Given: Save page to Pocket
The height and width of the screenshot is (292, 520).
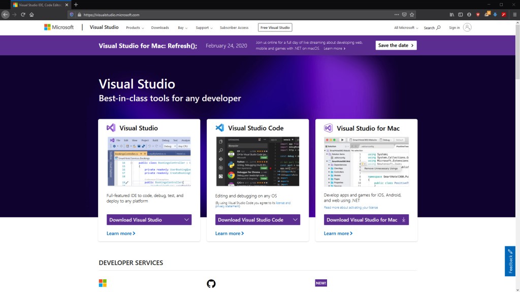Looking at the screenshot, I should [404, 15].
